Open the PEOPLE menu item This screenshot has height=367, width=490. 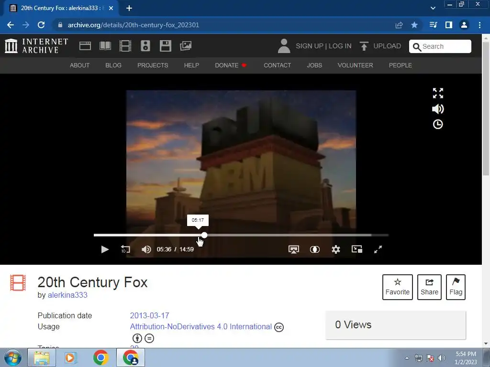pyautogui.click(x=401, y=65)
